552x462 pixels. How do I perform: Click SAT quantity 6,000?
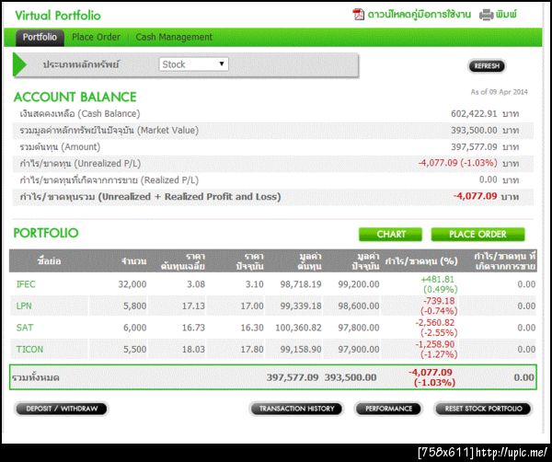[135, 328]
